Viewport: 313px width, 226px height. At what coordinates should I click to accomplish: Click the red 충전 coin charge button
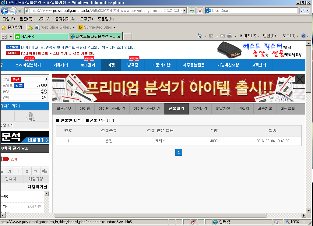click(16, 79)
